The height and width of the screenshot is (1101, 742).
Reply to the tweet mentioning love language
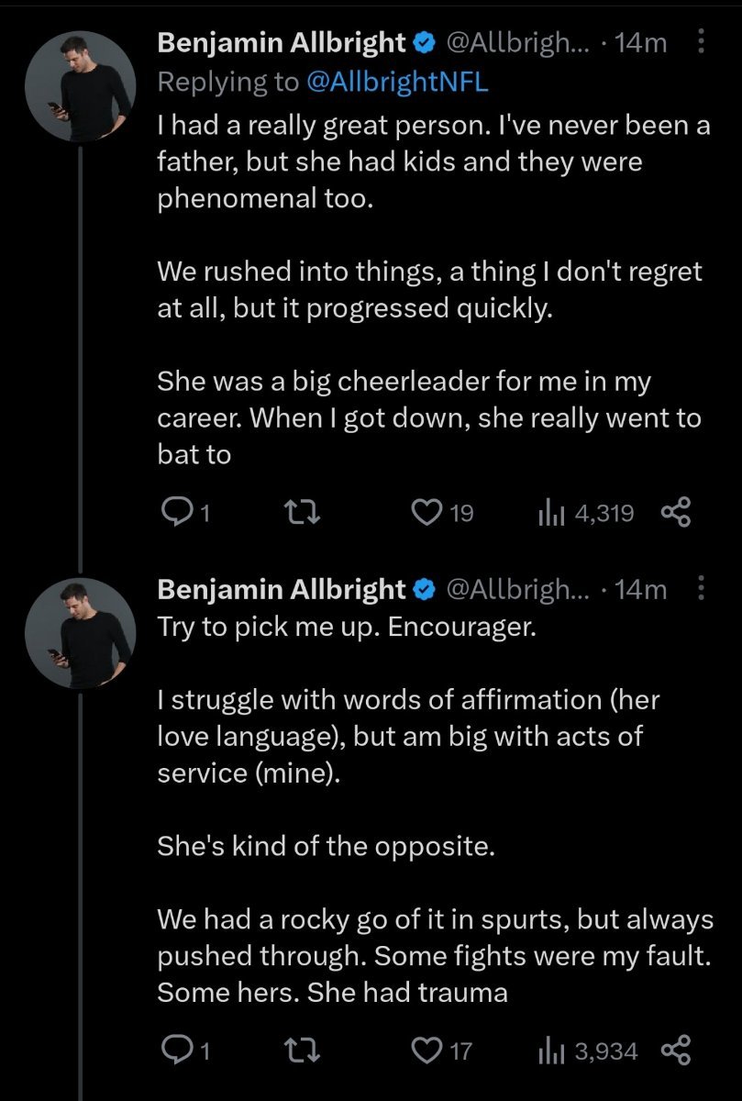(x=174, y=1050)
